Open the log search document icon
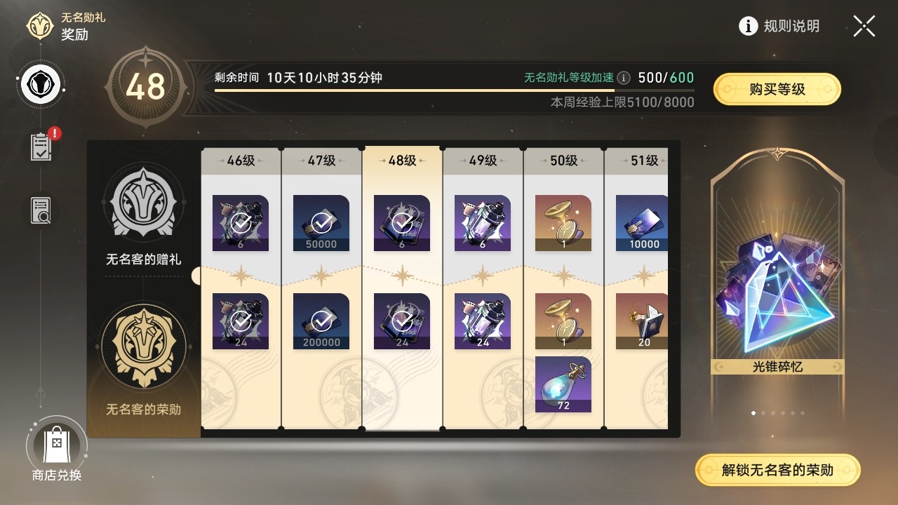This screenshot has width=898, height=505. coord(41,210)
